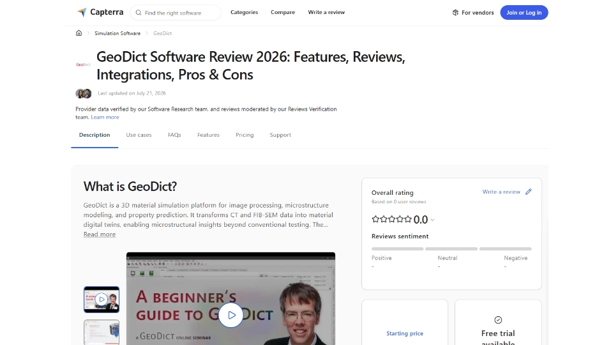Click the Free trial checkmark icon

pos(498,320)
